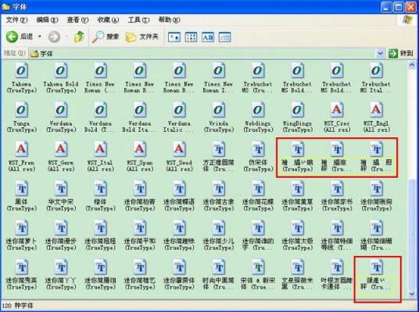Select the 楷体 (TrueType) font icon

[x=101, y=189]
